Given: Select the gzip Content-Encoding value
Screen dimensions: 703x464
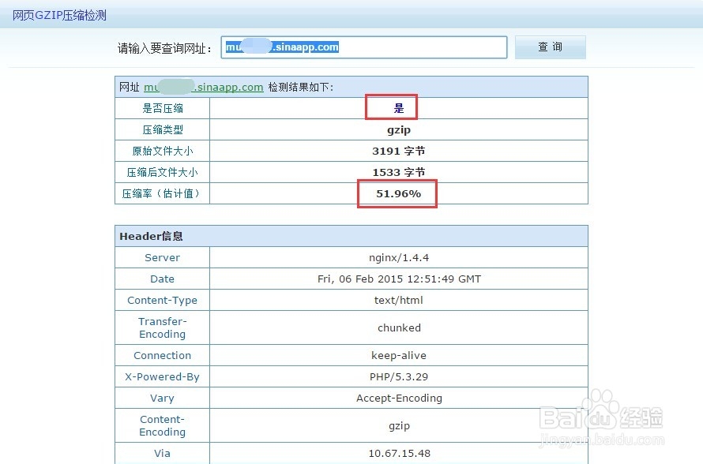Looking at the screenshot, I should coord(399,426).
